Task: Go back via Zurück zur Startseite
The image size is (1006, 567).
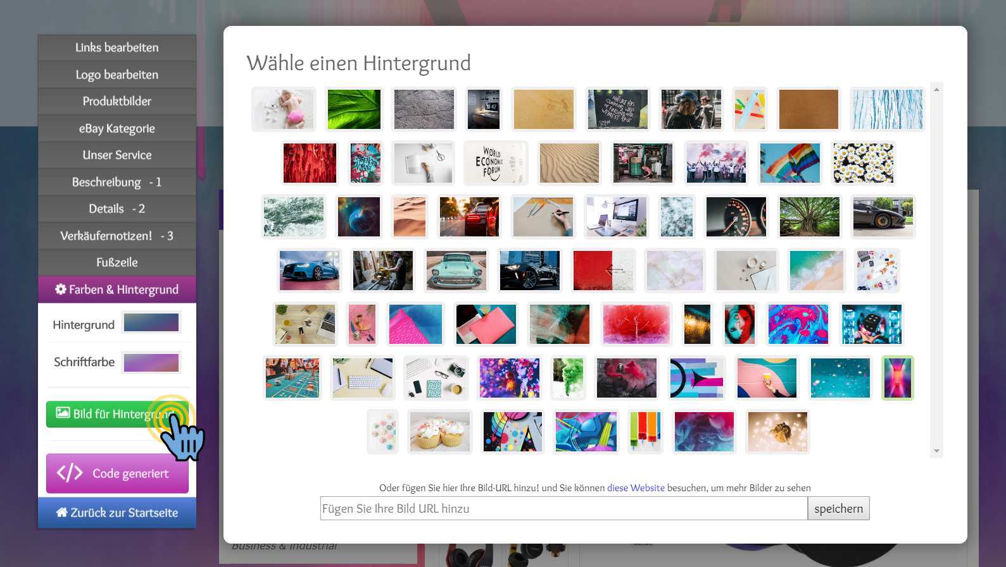Action: click(117, 513)
